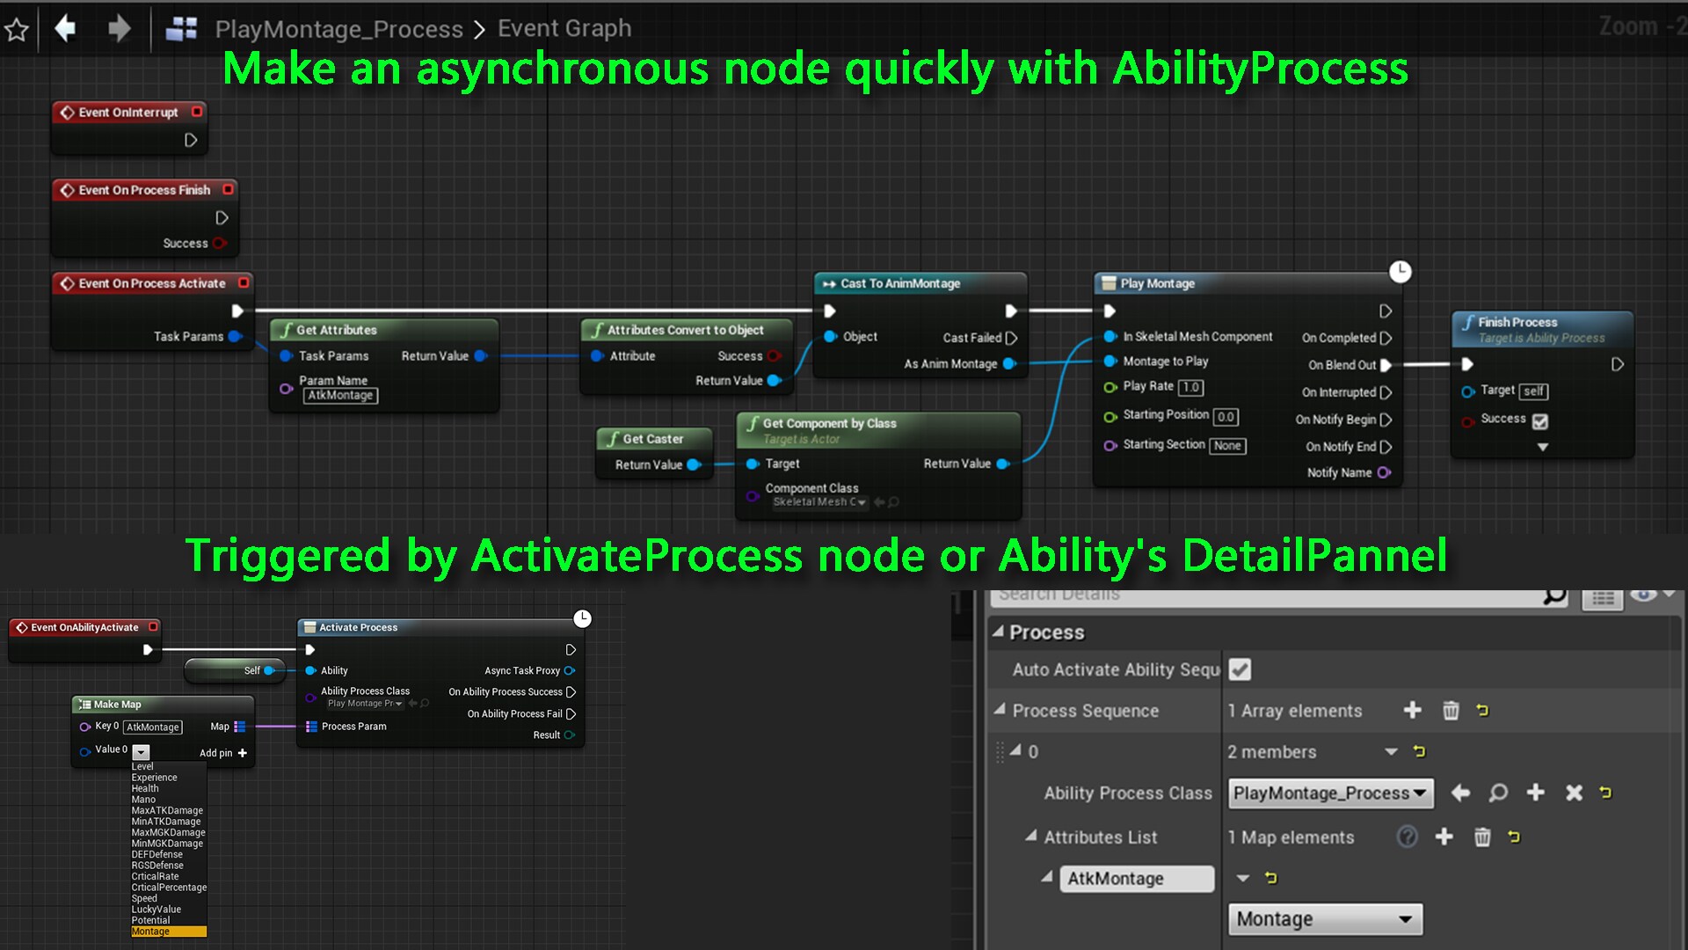
Task: Browse to PlayMontage_Process asset via magnifier icon
Action: coord(1497,793)
